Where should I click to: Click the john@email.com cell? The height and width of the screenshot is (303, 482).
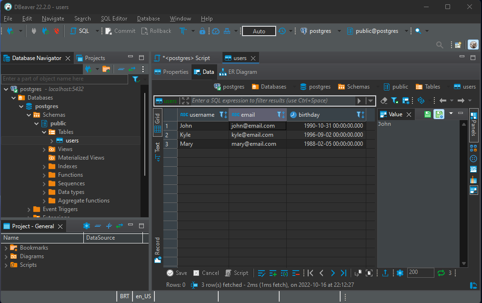click(x=258, y=126)
